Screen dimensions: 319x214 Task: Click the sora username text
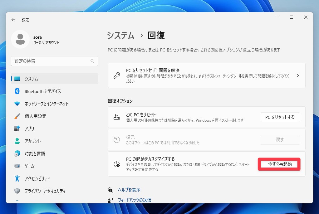tap(37, 37)
